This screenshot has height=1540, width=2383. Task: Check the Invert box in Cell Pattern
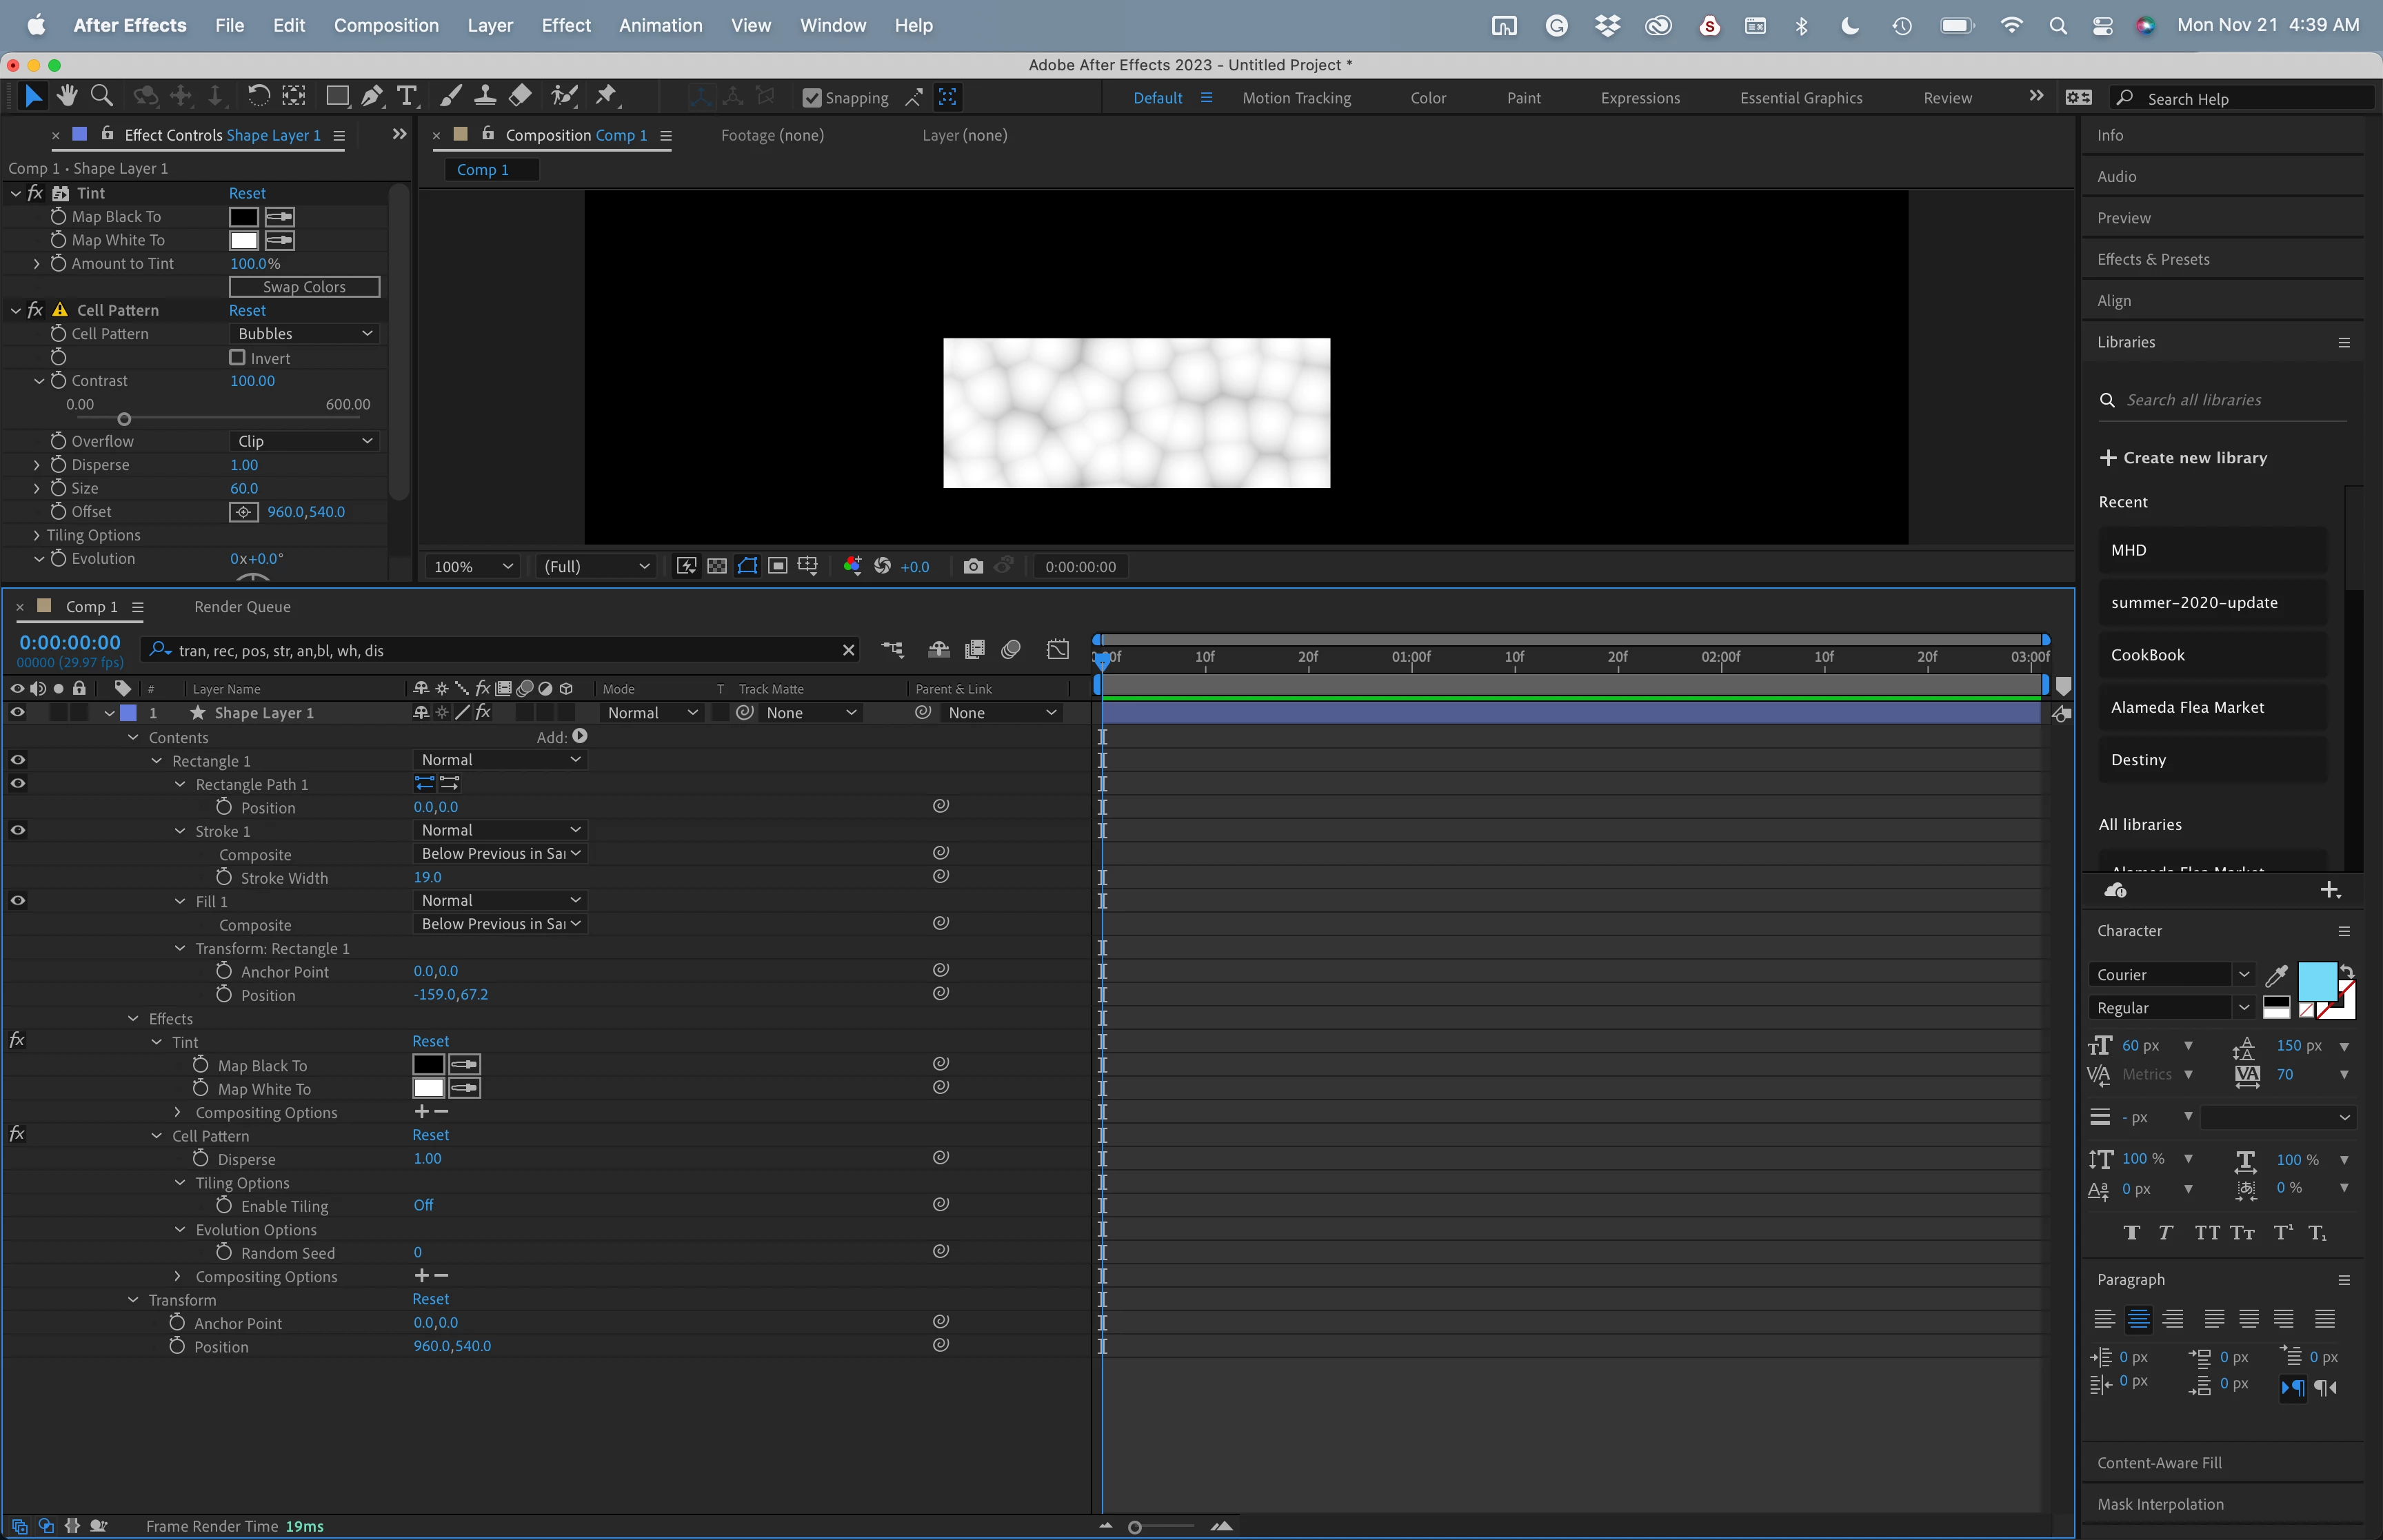coord(237,357)
